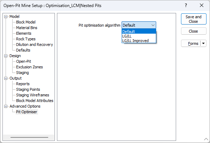Open the Exclusion Zones page
The width and height of the screenshot is (210, 143).
coord(29,67)
